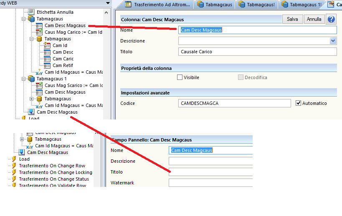Switch to Trasferimento Ad Altrom... tab
The width and height of the screenshot is (342, 216).
point(157,5)
